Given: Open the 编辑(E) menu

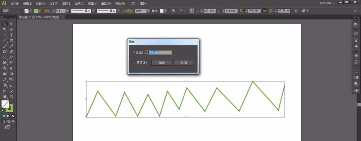Looking at the screenshot, I should 28,4.
